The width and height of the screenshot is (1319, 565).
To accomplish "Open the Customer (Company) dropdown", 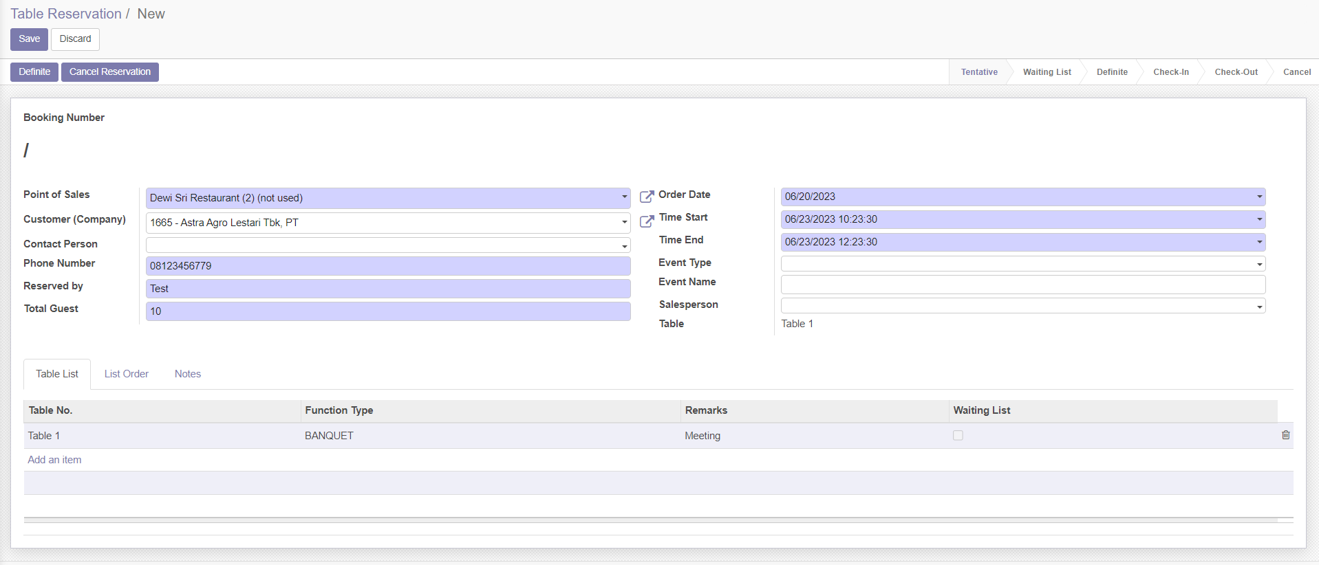I will [x=624, y=222].
